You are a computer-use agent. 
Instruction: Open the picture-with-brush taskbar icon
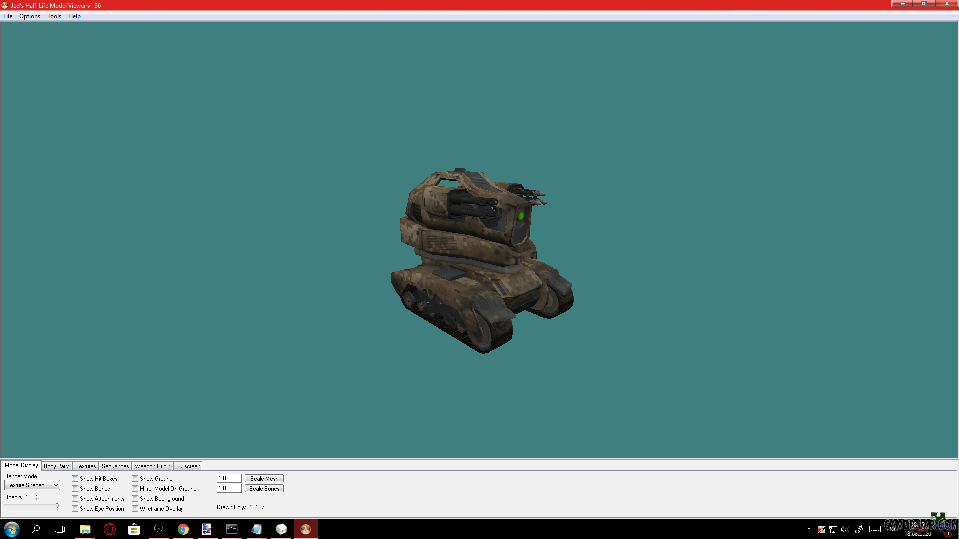click(207, 529)
